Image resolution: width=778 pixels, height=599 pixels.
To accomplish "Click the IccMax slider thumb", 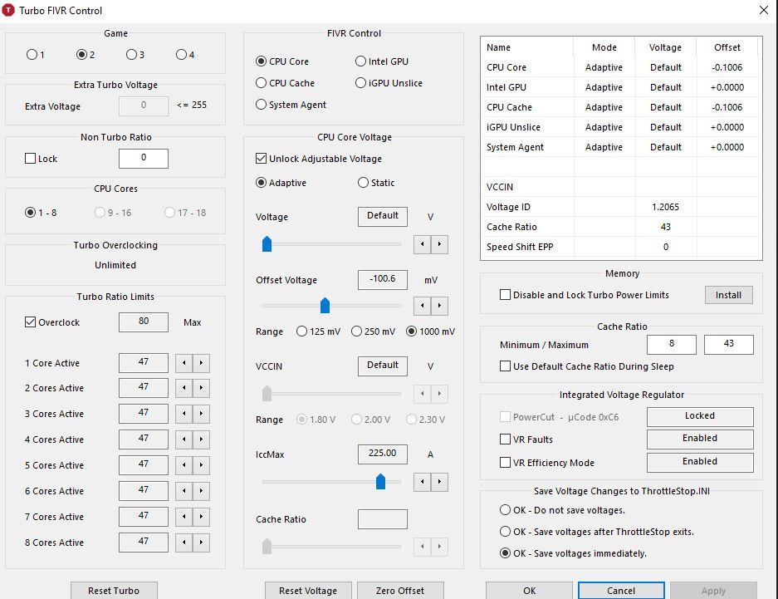I will coord(380,481).
